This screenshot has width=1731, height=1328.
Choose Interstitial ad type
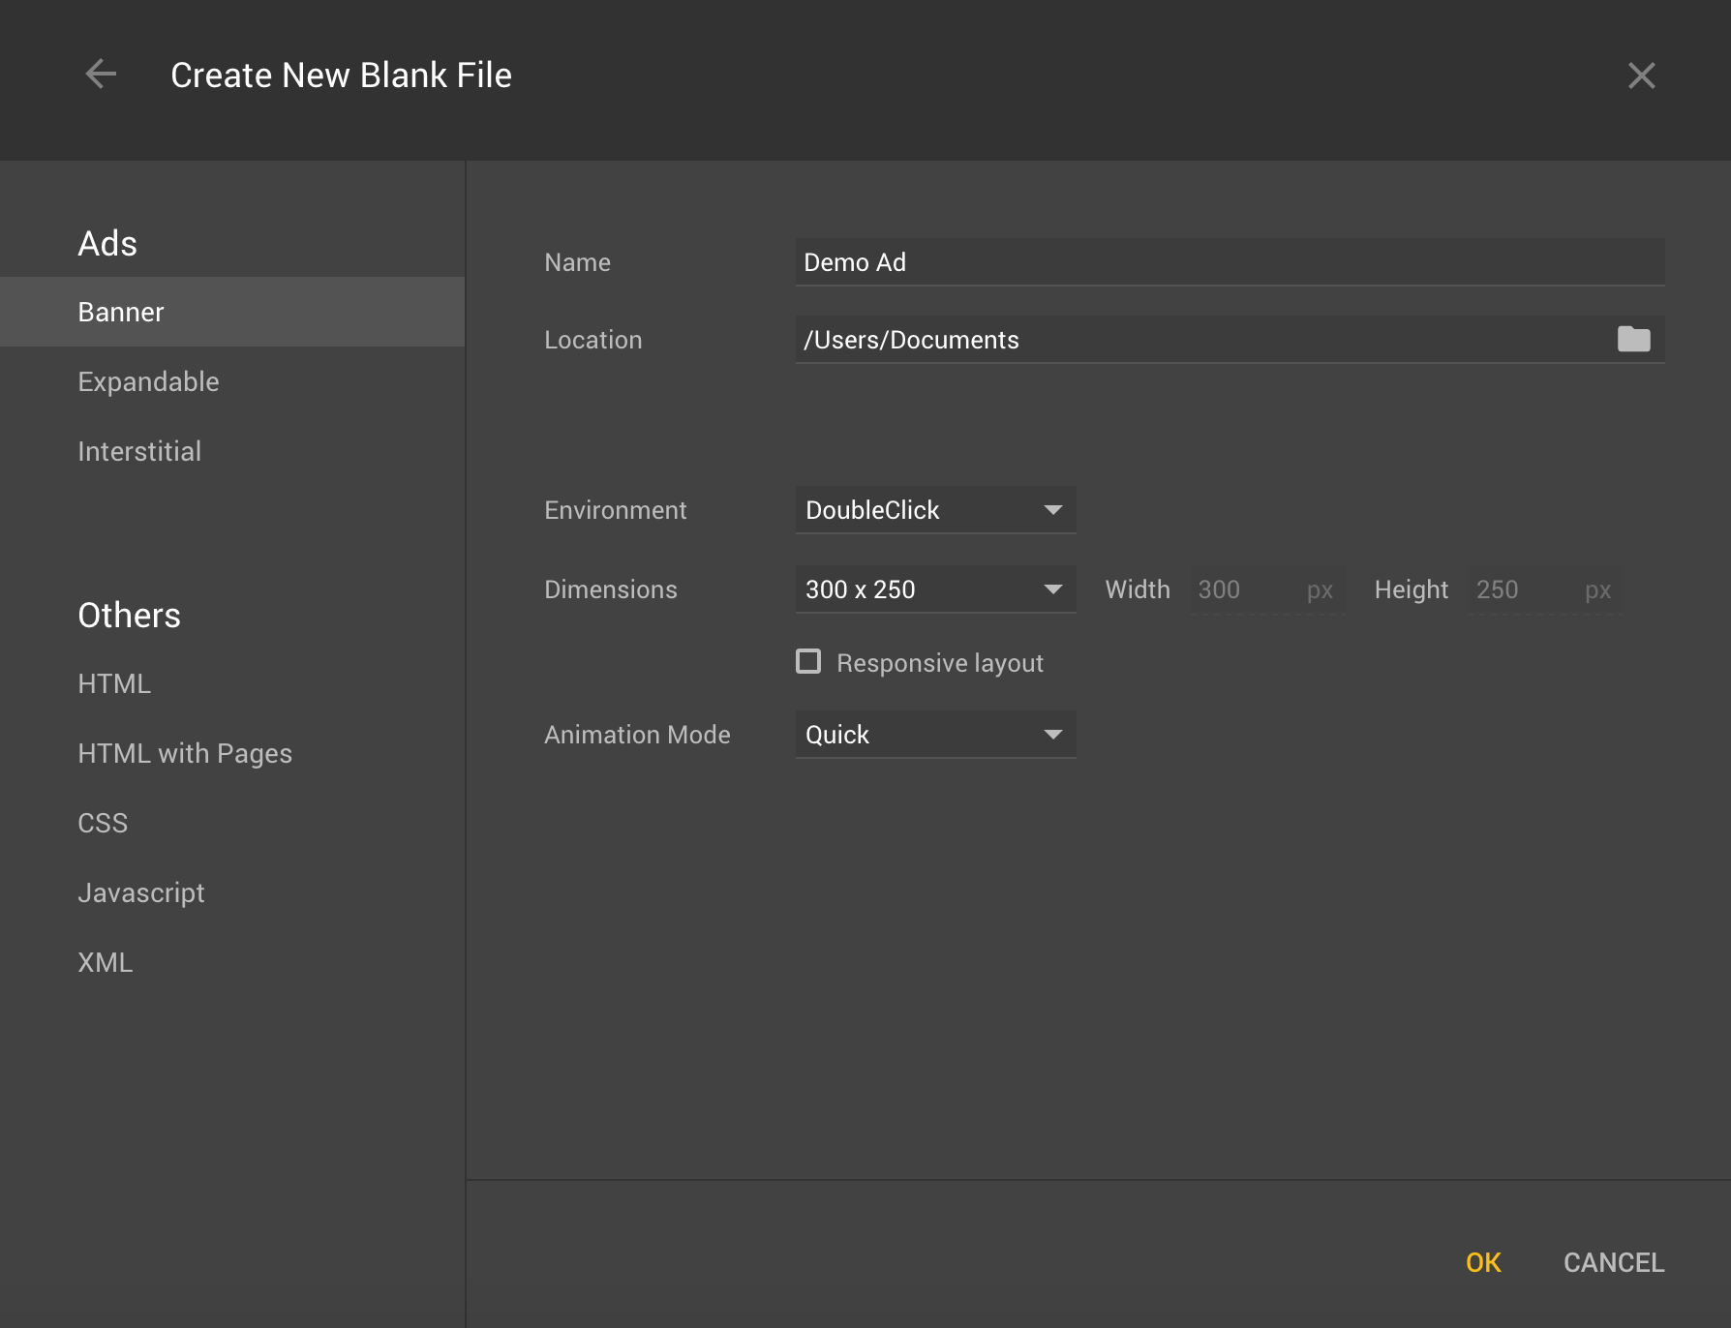pos(139,451)
